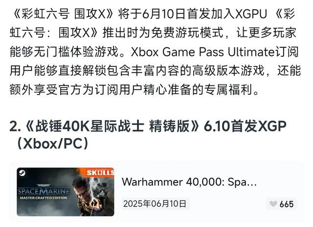Click the XGPU text in first line

click(251, 14)
